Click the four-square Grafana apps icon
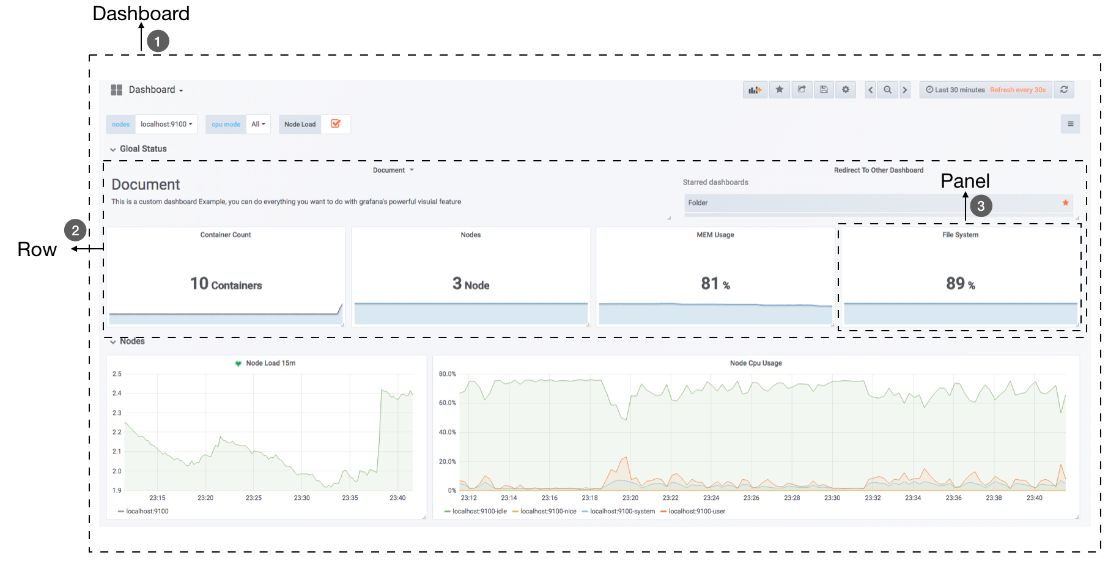The width and height of the screenshot is (1119, 566). (116, 89)
